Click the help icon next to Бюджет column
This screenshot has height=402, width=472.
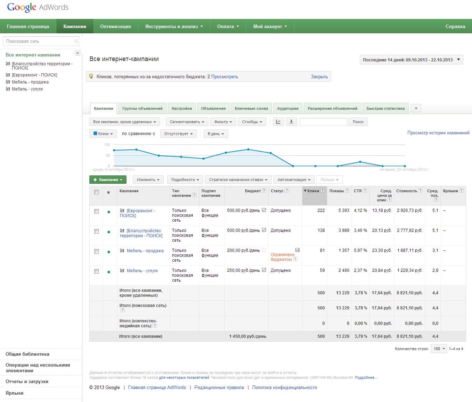point(264,190)
